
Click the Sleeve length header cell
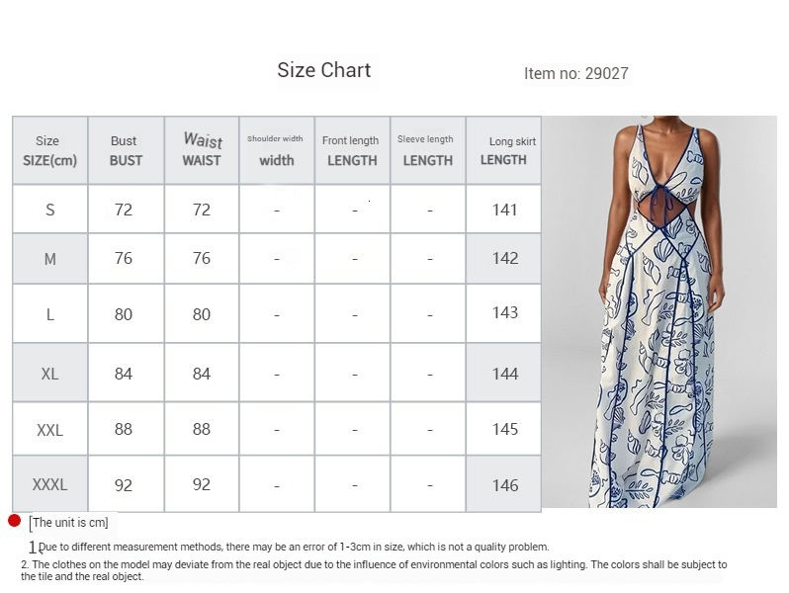click(x=428, y=150)
